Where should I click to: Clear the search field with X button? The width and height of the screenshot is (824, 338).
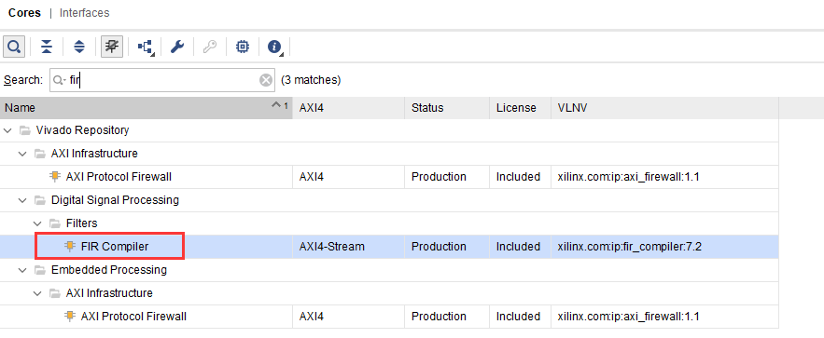pyautogui.click(x=266, y=80)
